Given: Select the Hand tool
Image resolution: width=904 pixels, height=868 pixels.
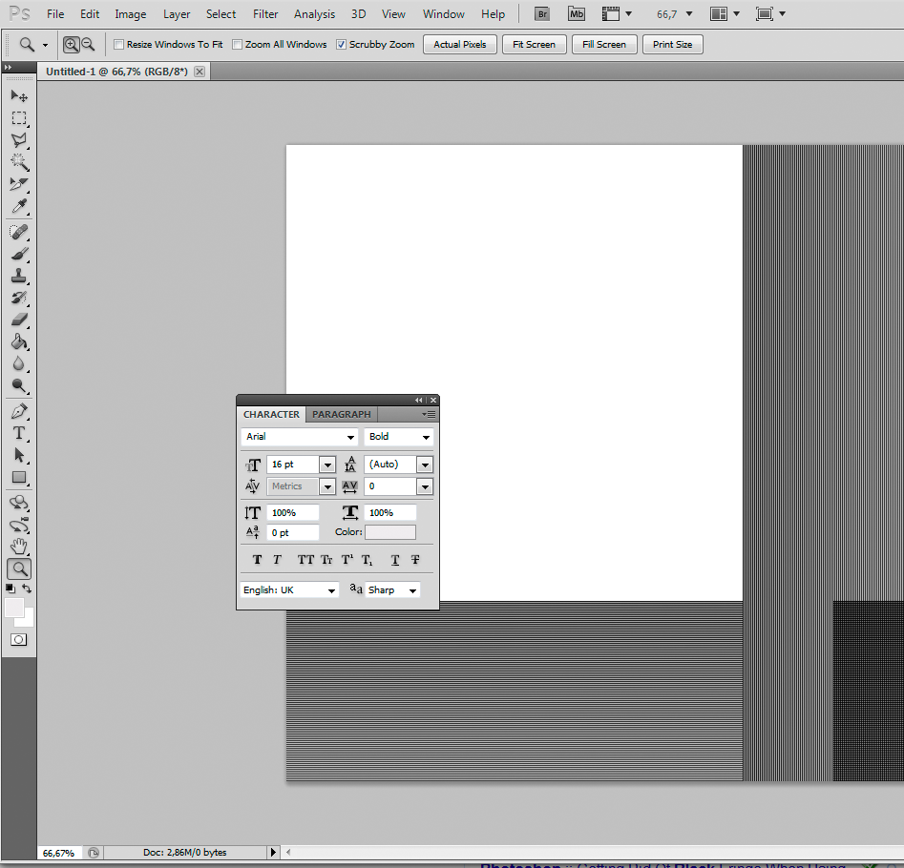Looking at the screenshot, I should (19, 547).
